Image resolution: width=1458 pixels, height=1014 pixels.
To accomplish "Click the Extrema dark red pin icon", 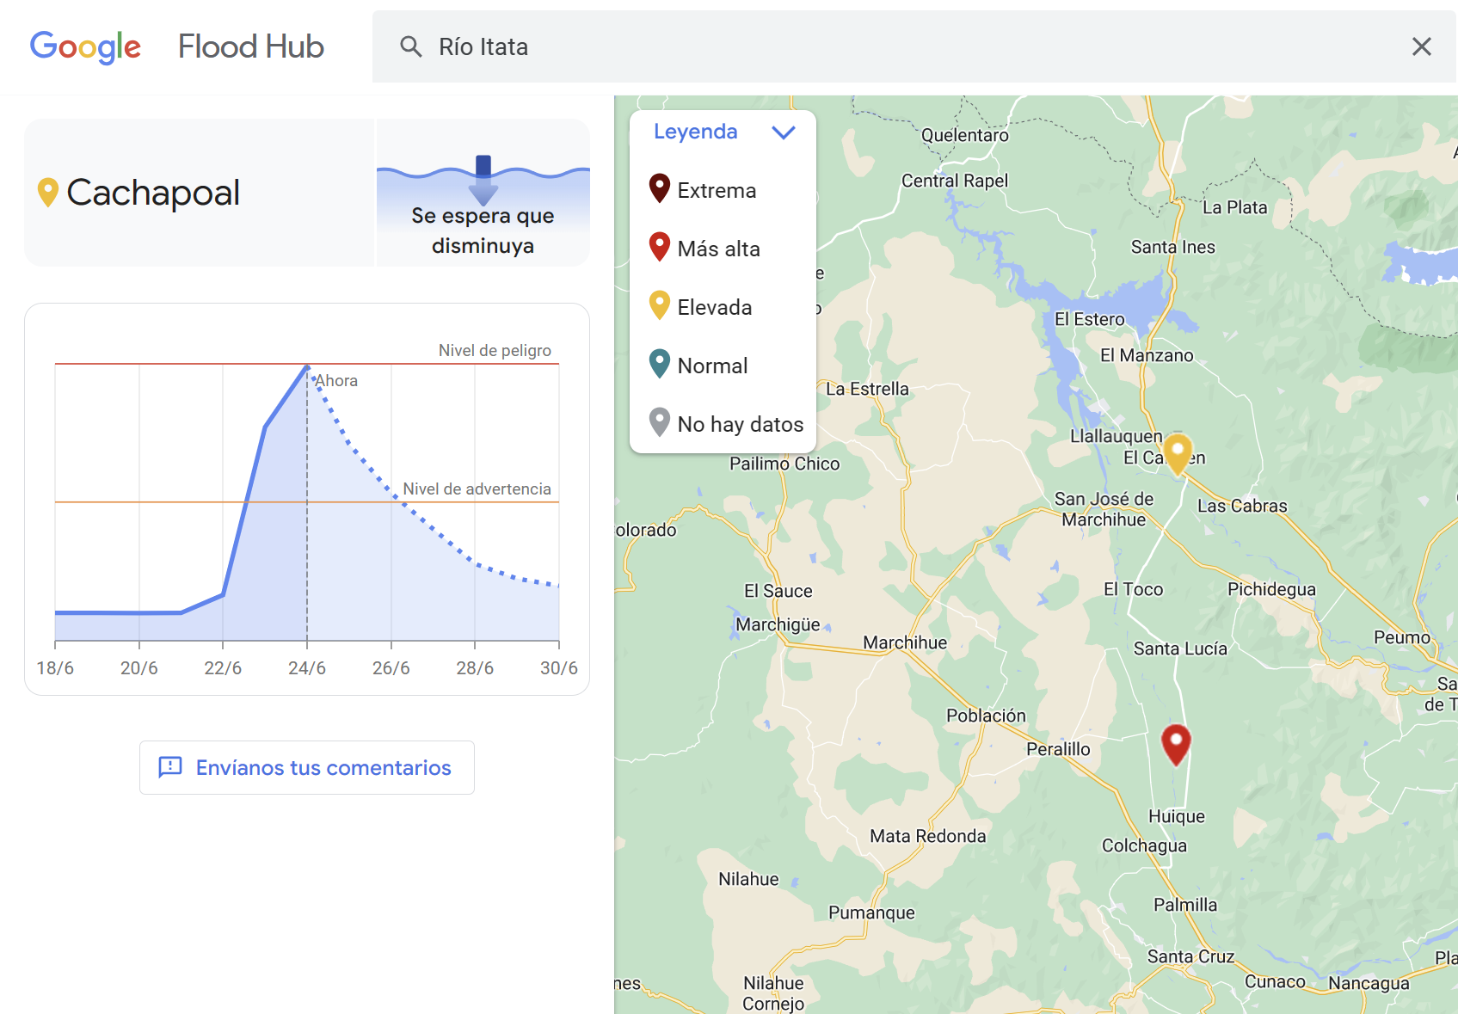I will pos(659,188).
